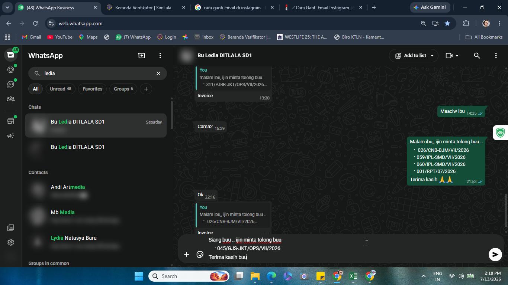Screen dimensions: 508x285
Task: Bookmark this page with the star icon
Action: coord(447,23)
